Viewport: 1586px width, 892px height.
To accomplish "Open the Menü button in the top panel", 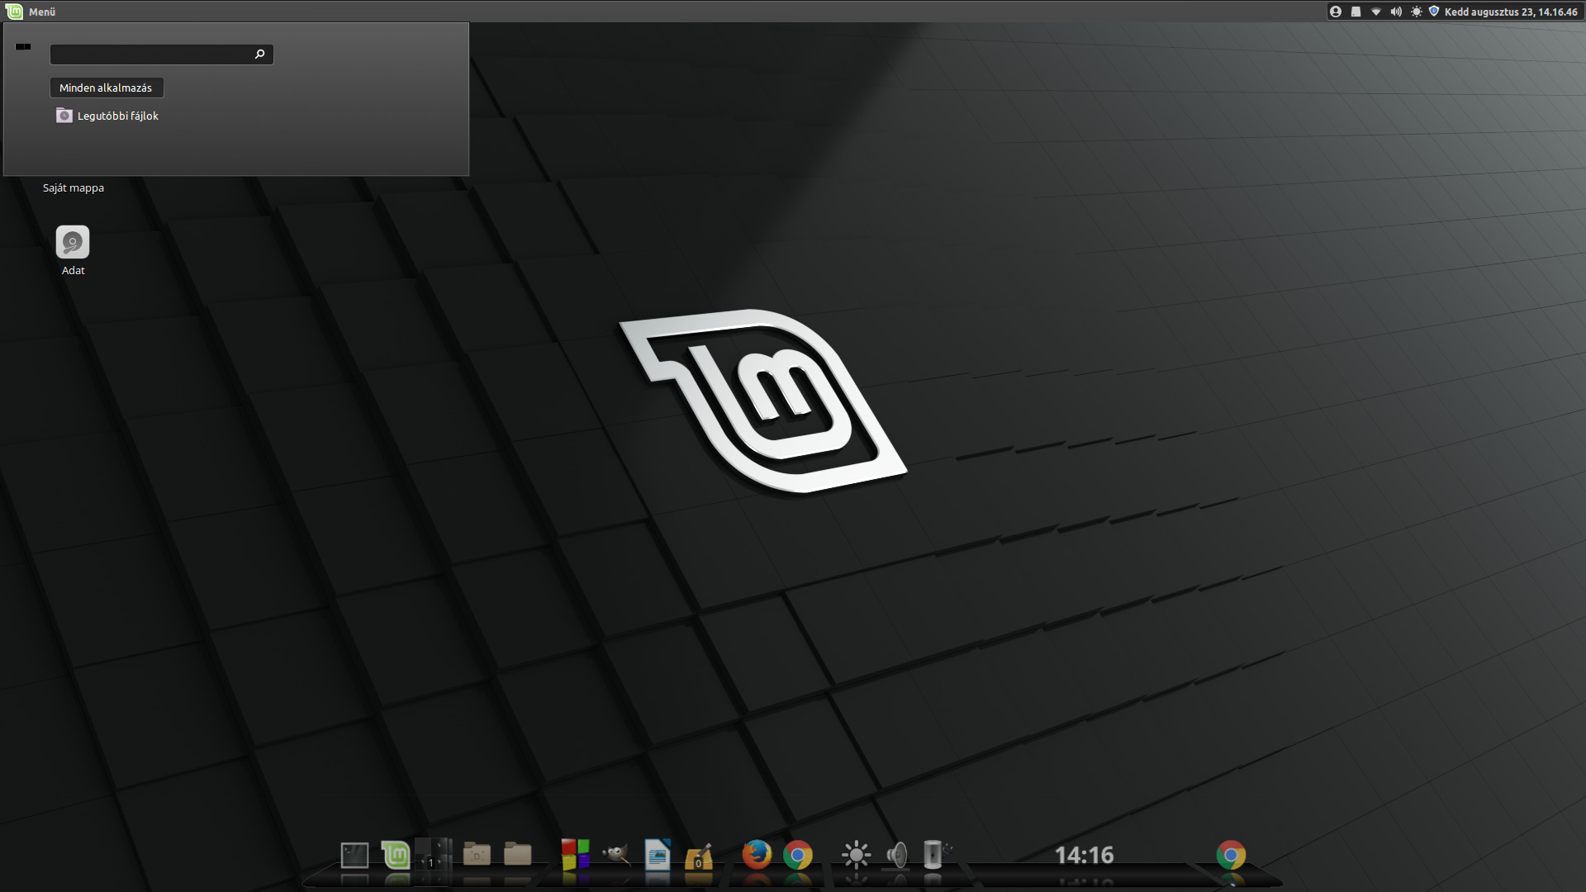I will pos(31,12).
